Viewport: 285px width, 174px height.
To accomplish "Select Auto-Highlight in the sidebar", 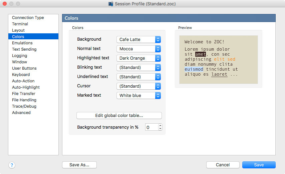I will point(33,87).
